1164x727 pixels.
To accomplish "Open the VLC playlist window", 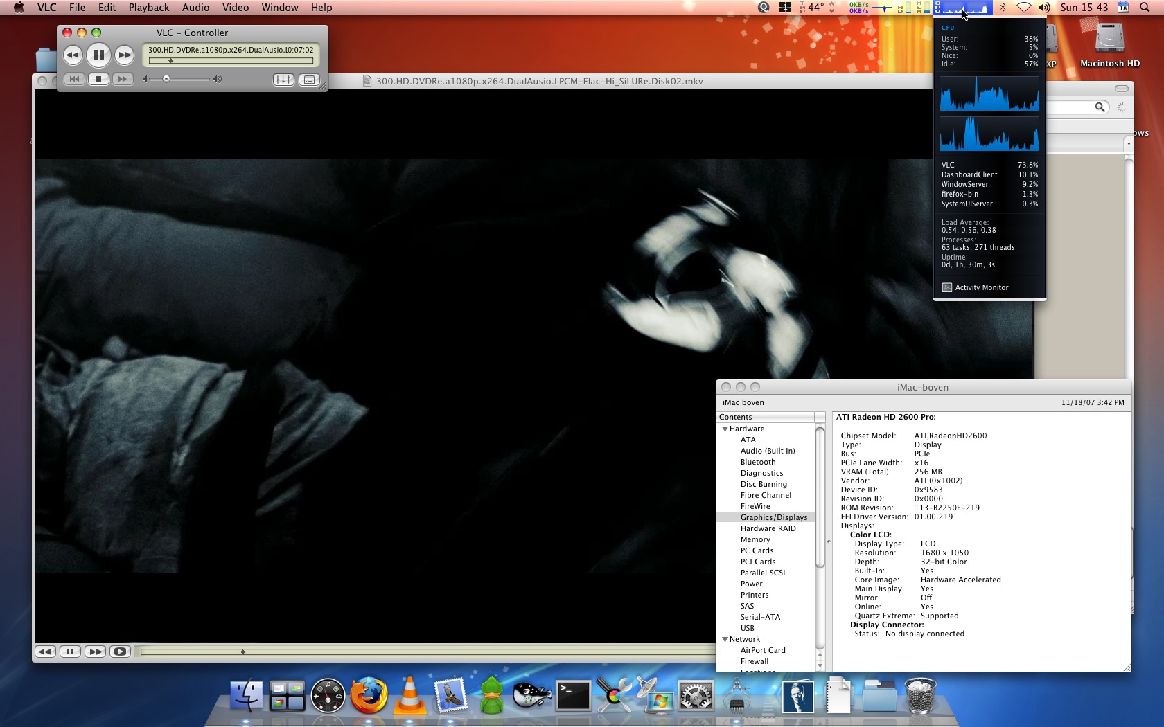I will tap(309, 80).
